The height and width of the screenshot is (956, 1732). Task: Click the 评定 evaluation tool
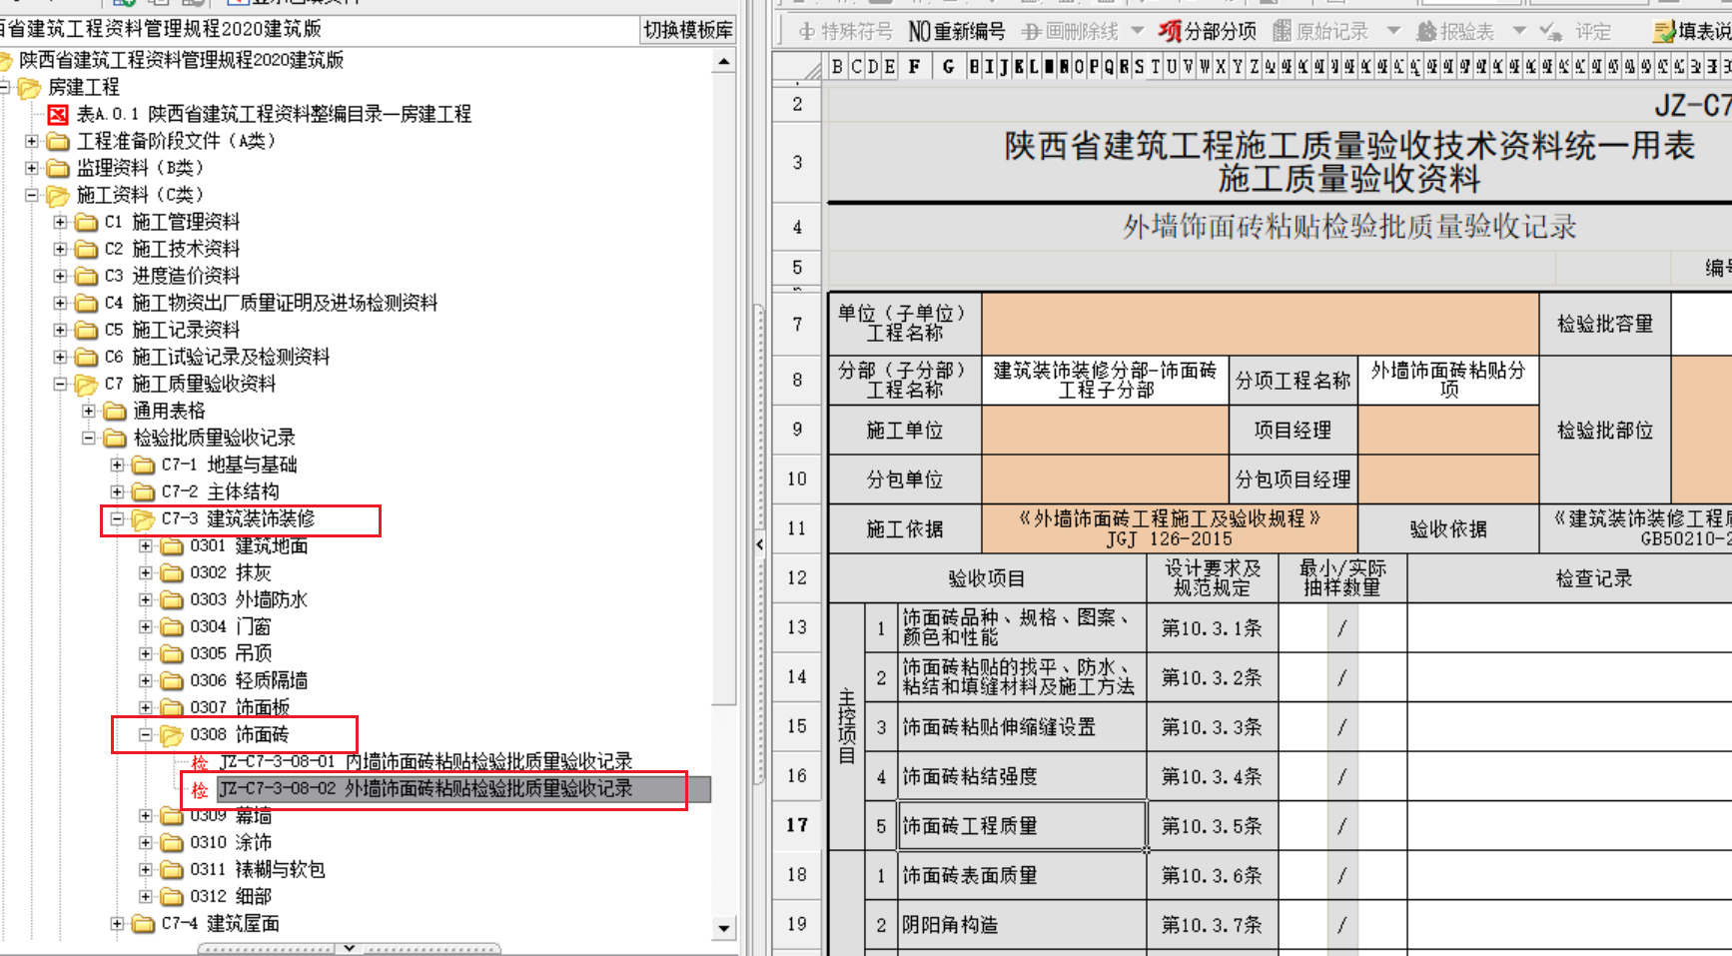click(1576, 32)
